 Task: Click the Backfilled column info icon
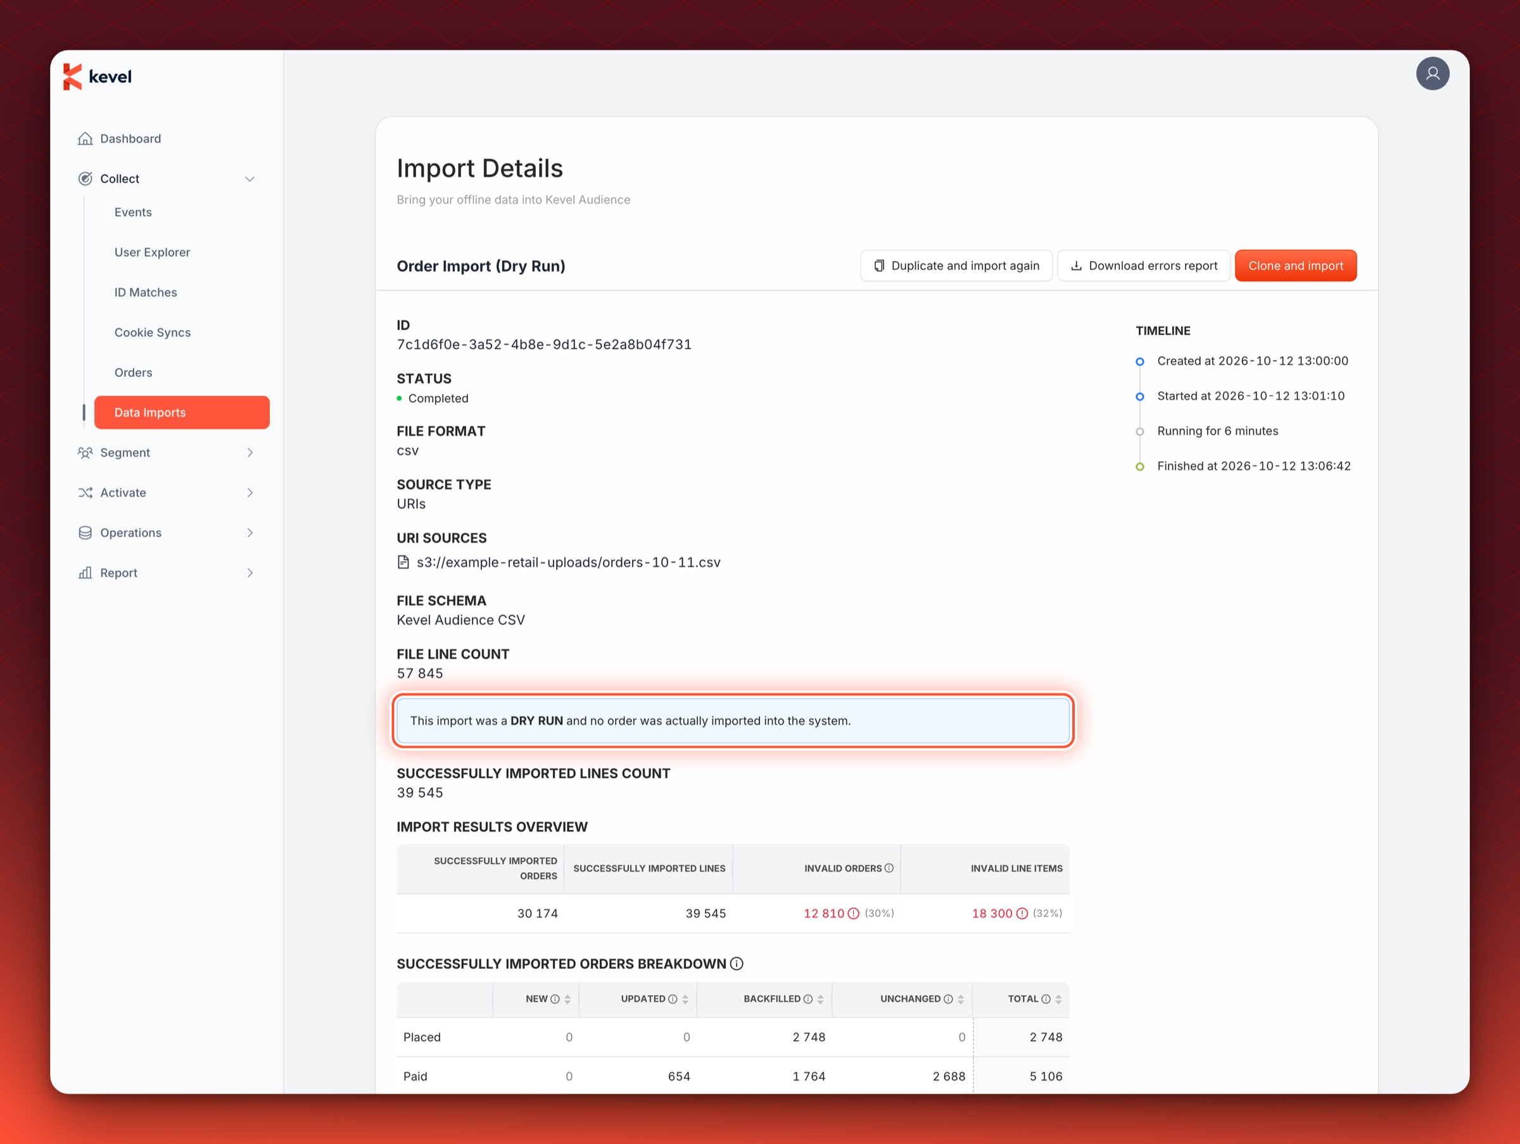[808, 999]
